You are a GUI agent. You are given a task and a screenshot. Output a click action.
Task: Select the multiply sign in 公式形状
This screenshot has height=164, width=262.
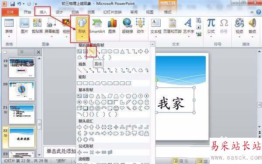point(92,152)
